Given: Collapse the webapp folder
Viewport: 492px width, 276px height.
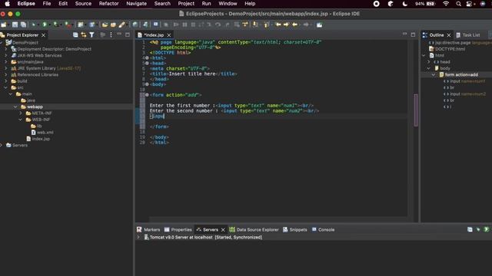Looking at the screenshot, I should 15,107.
